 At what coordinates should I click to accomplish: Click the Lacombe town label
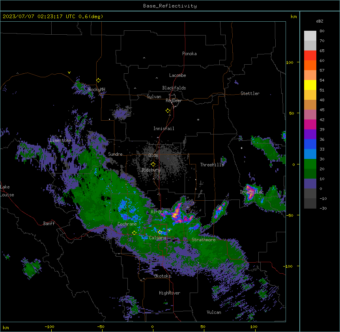pos(177,75)
